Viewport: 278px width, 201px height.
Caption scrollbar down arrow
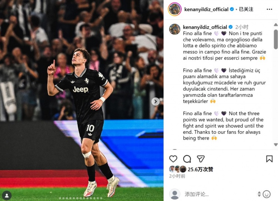pos(276,144)
